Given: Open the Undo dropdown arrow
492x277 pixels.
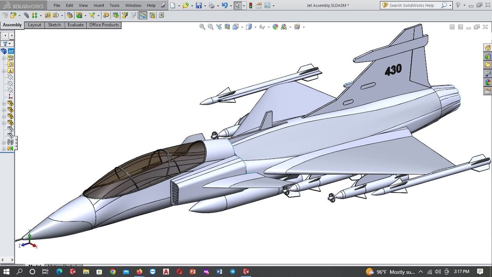Looking at the screenshot, I should pos(231,5).
